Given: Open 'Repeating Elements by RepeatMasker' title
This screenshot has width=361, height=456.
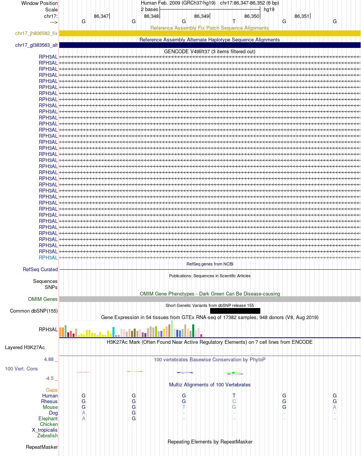Looking at the screenshot, I should [209, 442].
